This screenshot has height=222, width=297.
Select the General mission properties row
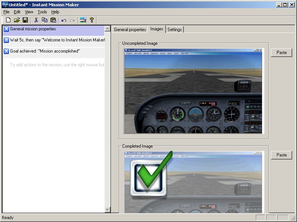(53, 30)
